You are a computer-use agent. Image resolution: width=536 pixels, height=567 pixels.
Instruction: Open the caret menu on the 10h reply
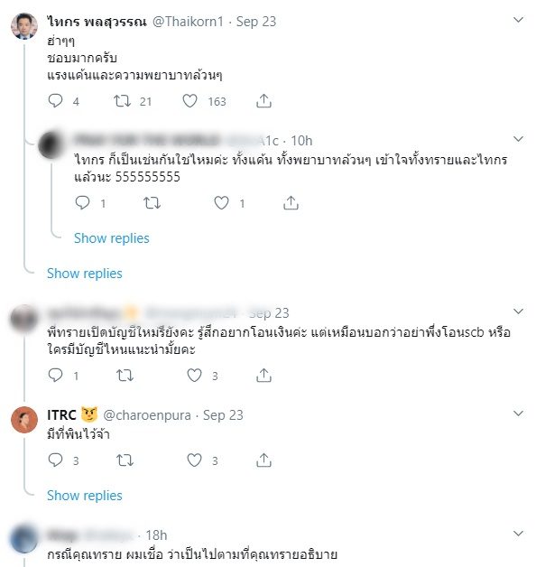click(x=518, y=139)
